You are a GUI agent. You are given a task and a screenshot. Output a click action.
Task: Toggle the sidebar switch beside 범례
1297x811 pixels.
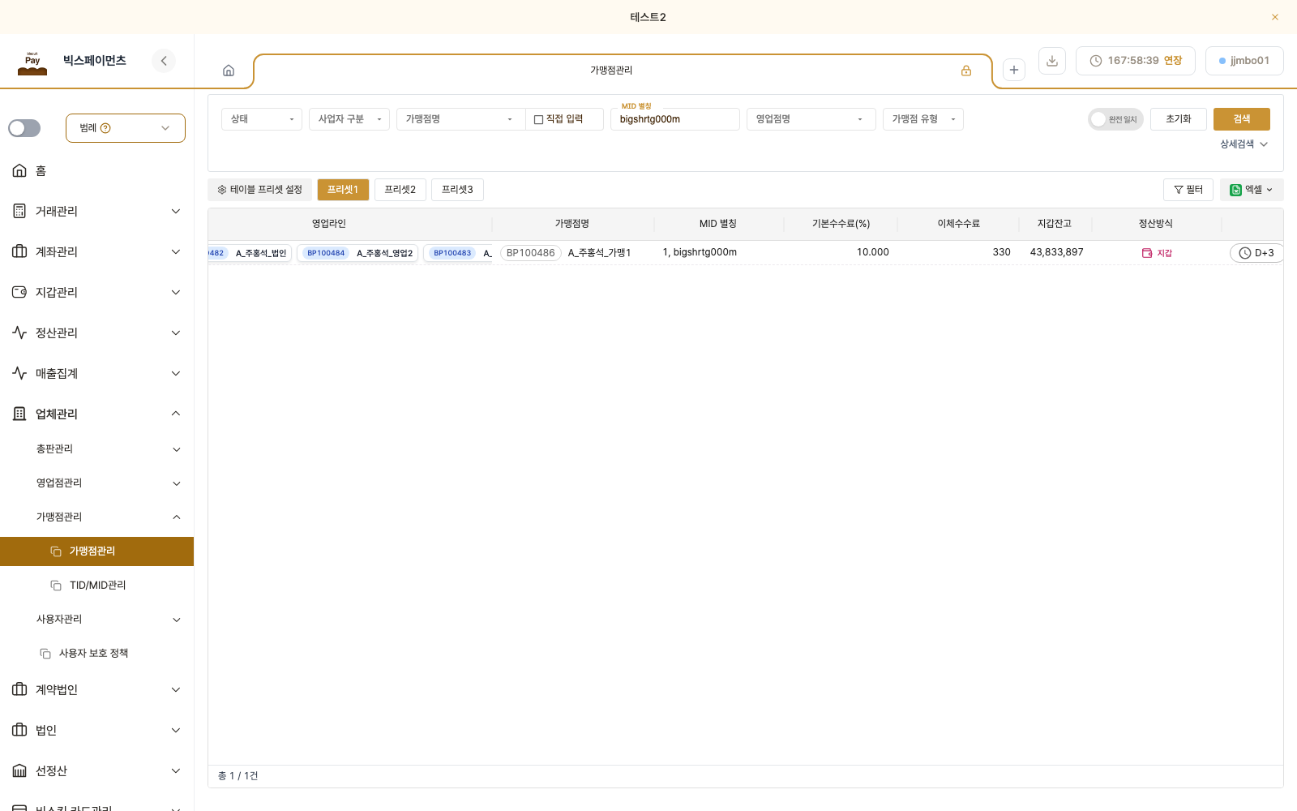pos(24,128)
